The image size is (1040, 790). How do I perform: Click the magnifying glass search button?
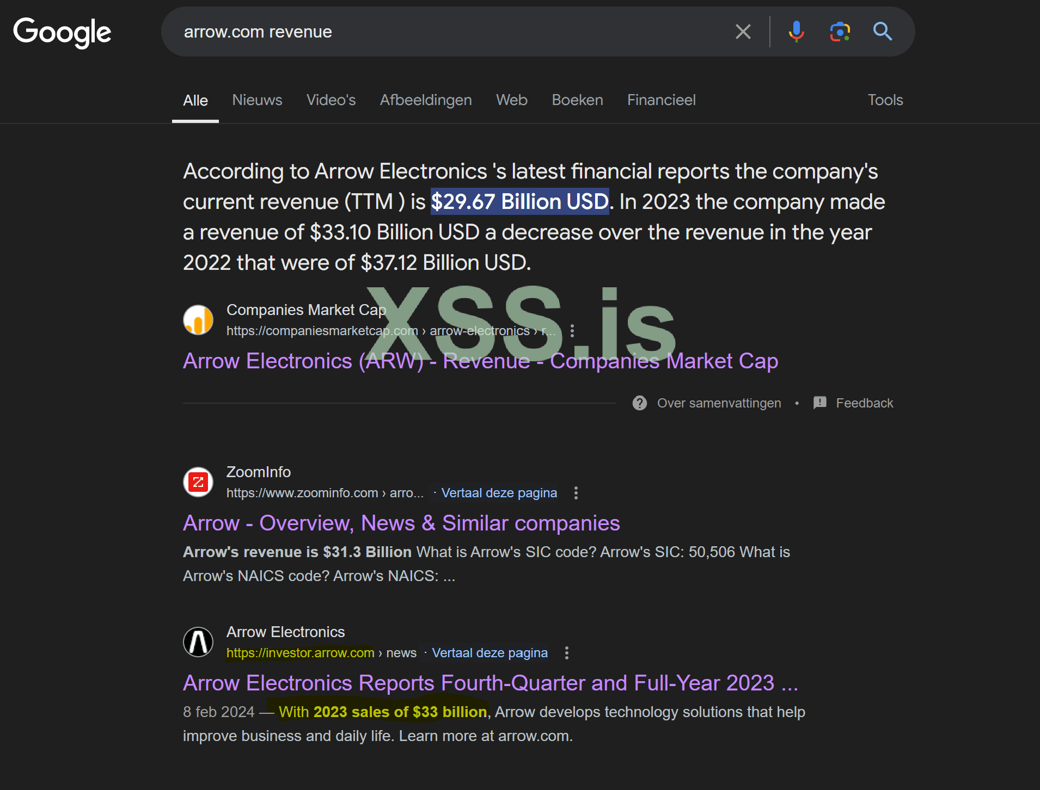[882, 32]
